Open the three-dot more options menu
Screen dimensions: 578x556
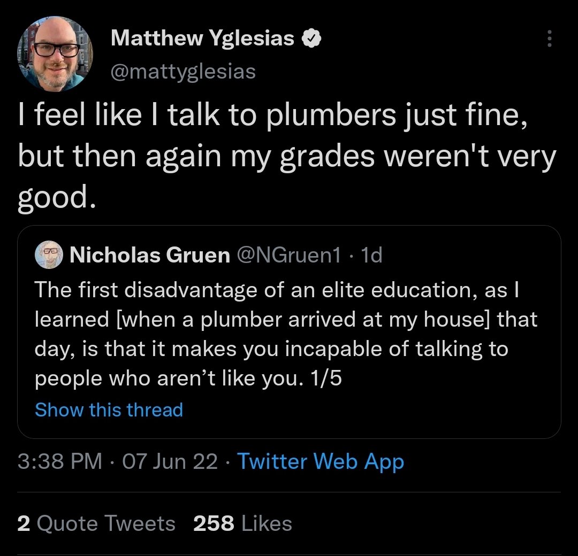click(549, 39)
